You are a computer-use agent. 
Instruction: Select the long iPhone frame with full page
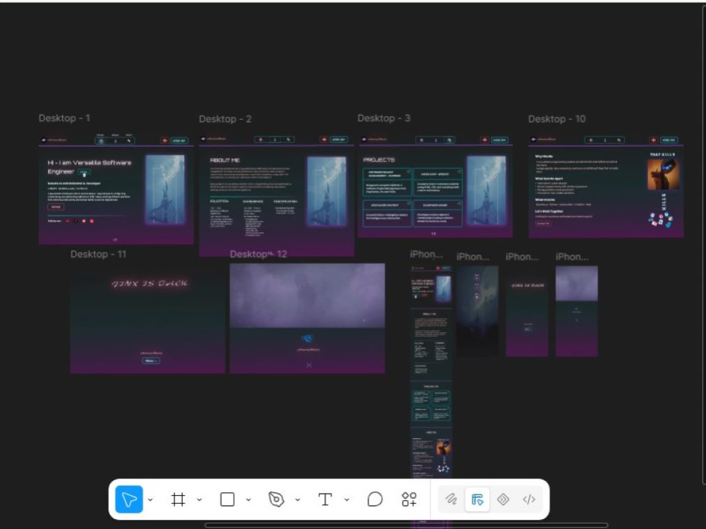[431, 371]
